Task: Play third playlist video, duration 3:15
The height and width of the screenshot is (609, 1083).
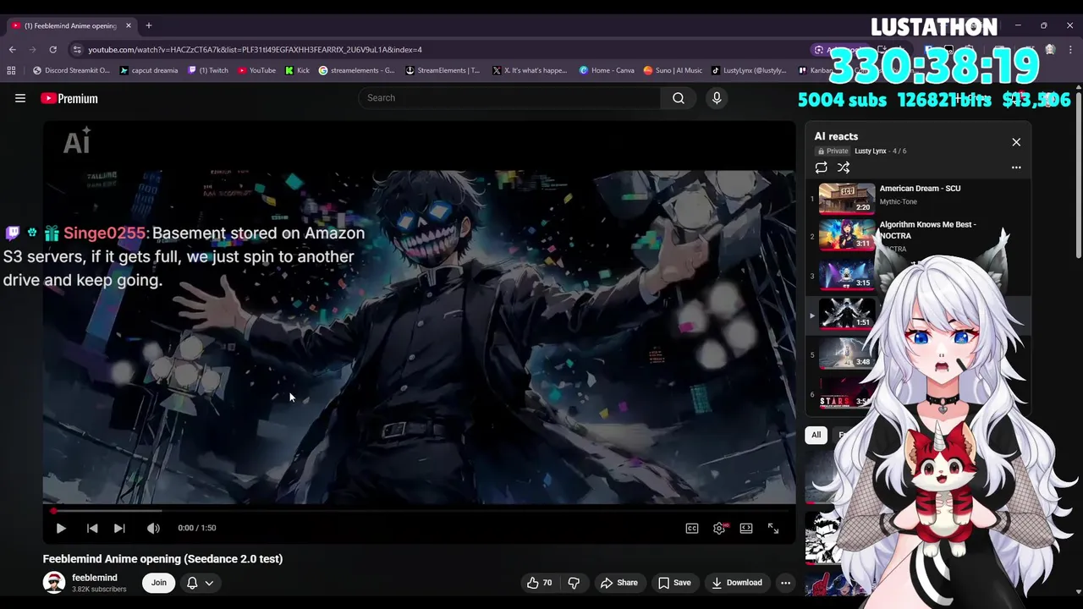Action: (847, 275)
